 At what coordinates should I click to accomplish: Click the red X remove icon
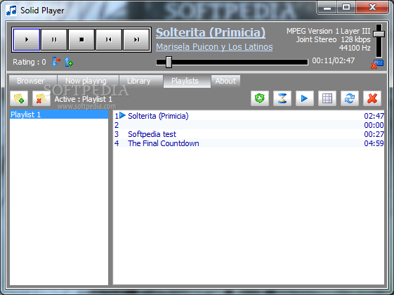372,98
